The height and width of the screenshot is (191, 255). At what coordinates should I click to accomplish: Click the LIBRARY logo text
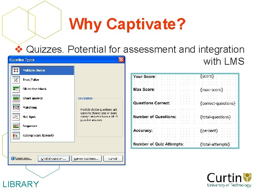(21, 184)
